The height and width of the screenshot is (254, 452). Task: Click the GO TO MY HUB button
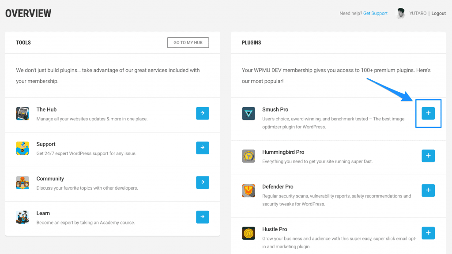(188, 43)
